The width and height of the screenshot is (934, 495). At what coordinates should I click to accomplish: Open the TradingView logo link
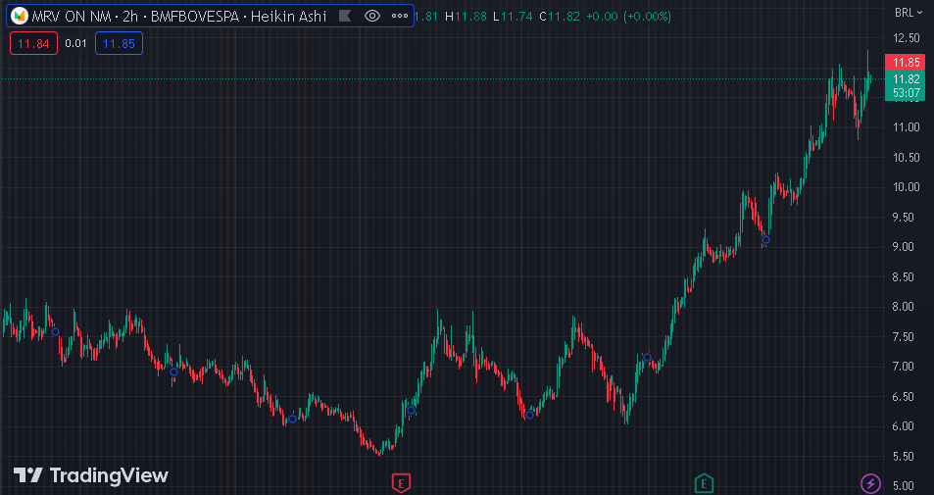91,475
